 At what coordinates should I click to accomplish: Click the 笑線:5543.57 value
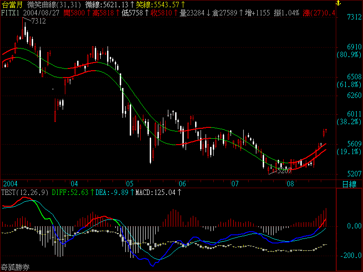[x=158, y=5]
